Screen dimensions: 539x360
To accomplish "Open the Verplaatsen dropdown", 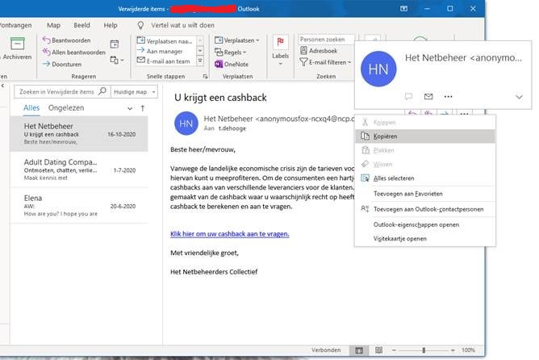I will pos(237,40).
